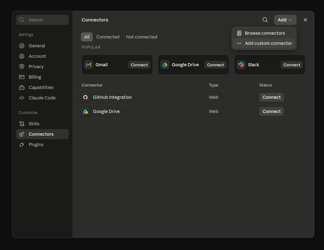Image resolution: width=324 pixels, height=250 pixels.
Task: Go to Privacy settings
Action: tap(42, 67)
